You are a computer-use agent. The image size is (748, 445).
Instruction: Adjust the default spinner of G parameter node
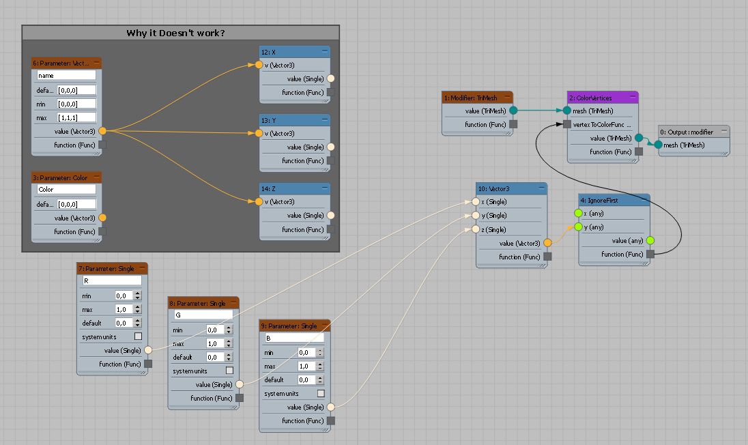(x=229, y=357)
